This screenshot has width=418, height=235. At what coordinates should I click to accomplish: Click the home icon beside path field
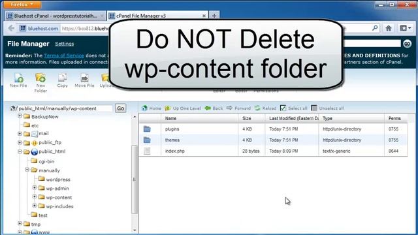(x=12, y=108)
